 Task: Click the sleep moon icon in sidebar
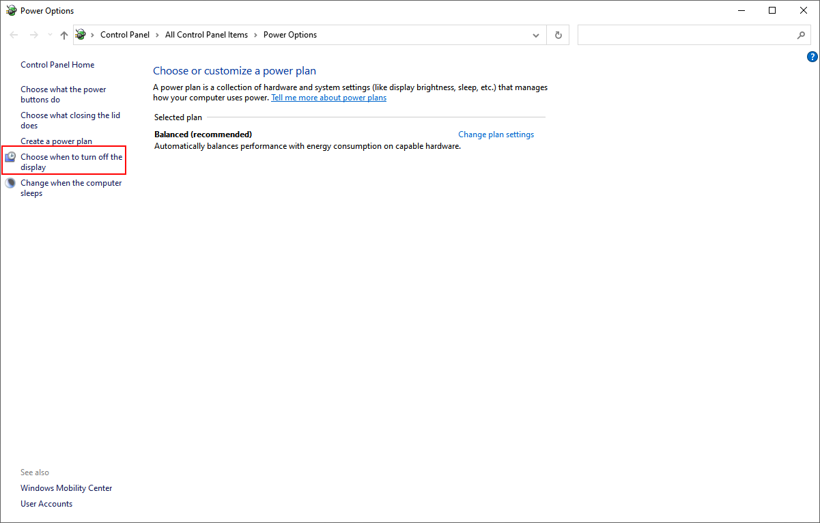(10, 183)
